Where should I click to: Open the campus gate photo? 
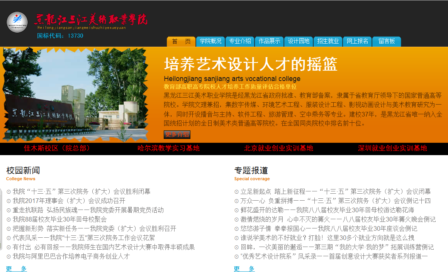[75, 95]
